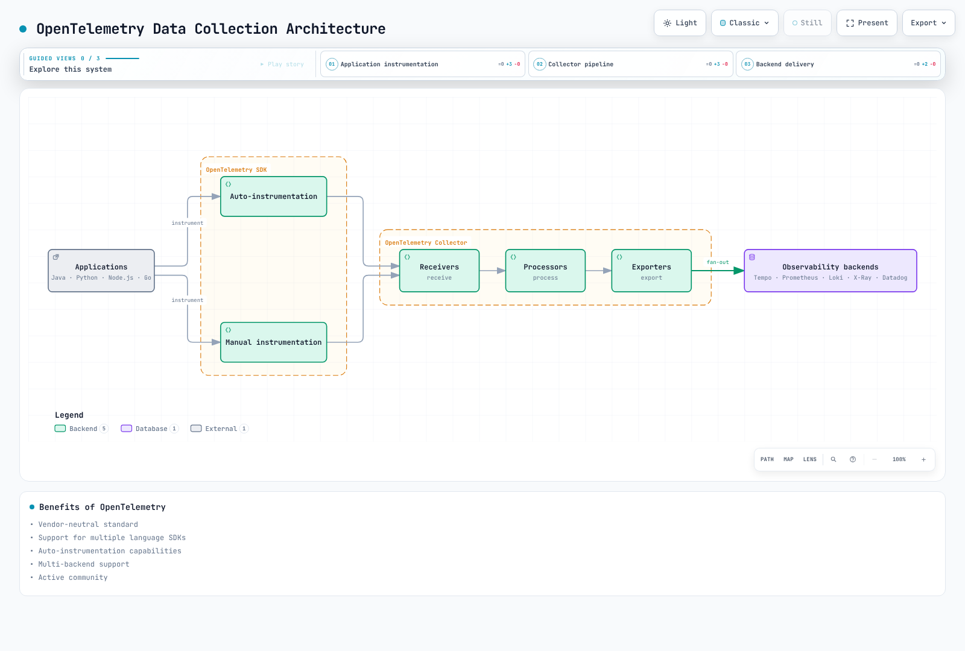Image resolution: width=965 pixels, height=651 pixels.
Task: Open guided view 03 Backend delivery
Action: pyautogui.click(x=838, y=64)
